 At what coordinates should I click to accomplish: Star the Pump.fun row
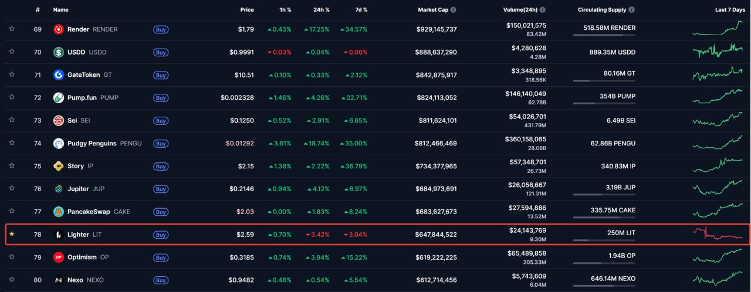(12, 97)
